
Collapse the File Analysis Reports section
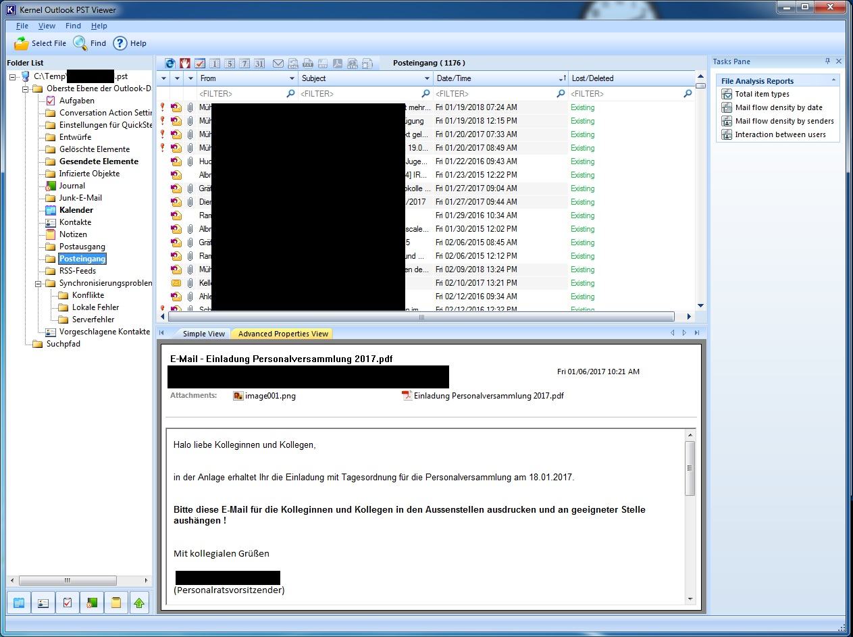(833, 80)
